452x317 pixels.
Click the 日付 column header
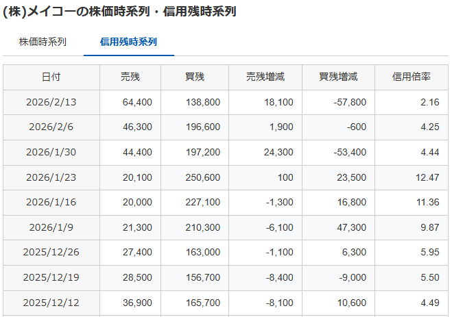[x=51, y=77]
